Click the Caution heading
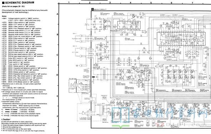211x134 pixels. tap(6, 119)
